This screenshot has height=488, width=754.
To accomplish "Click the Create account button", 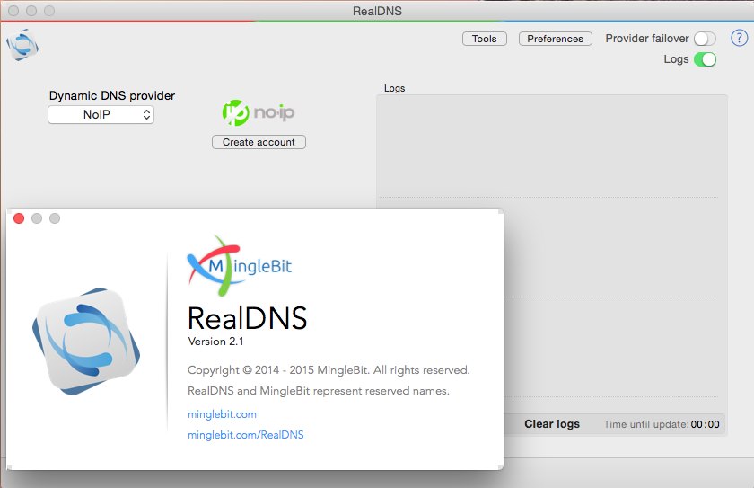I will pos(259,142).
